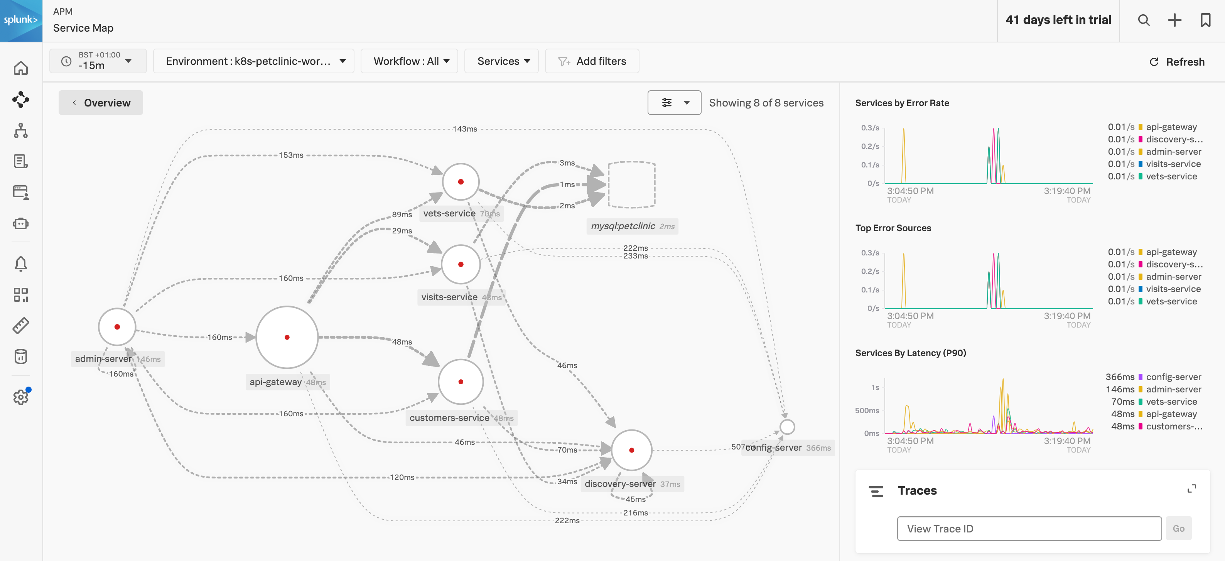
Task: Expand the Traces panel
Action: click(1192, 489)
